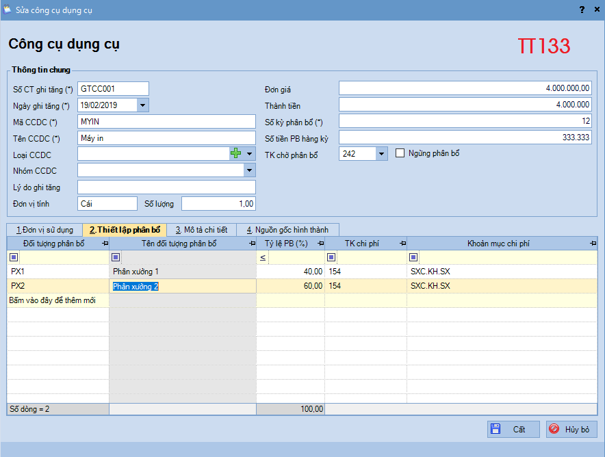Open the Ngày ghi tăng date dropdown
This screenshot has height=457, width=605.
(142, 105)
